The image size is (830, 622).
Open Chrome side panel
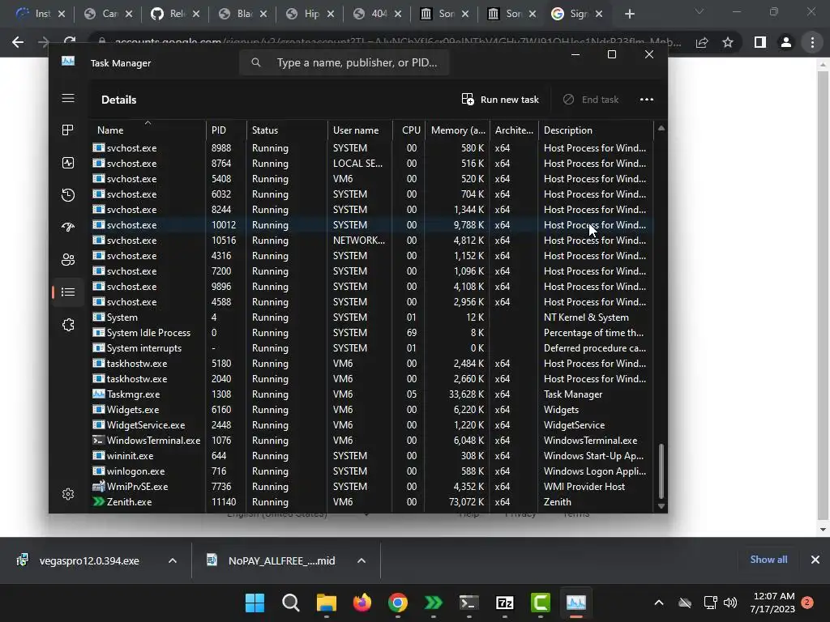[x=760, y=42]
